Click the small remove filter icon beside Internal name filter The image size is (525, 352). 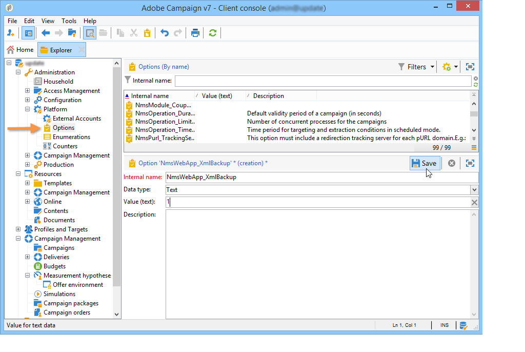point(476,79)
